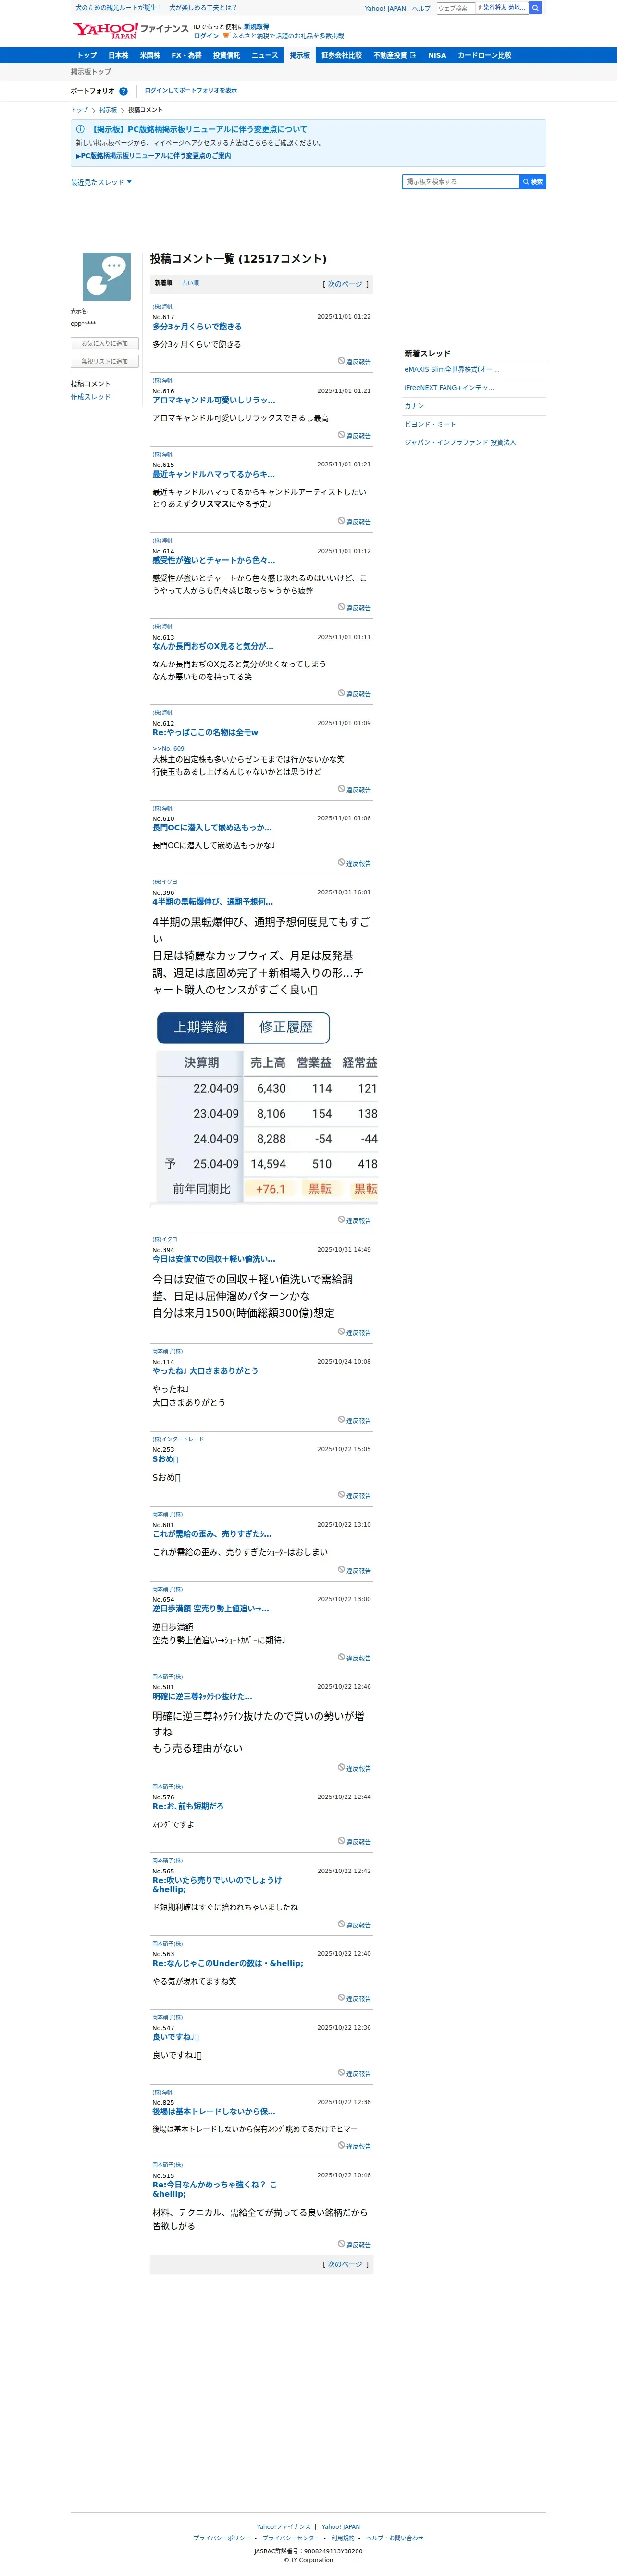
Task: Open the 日本株 nav tab
Action: click(x=118, y=56)
